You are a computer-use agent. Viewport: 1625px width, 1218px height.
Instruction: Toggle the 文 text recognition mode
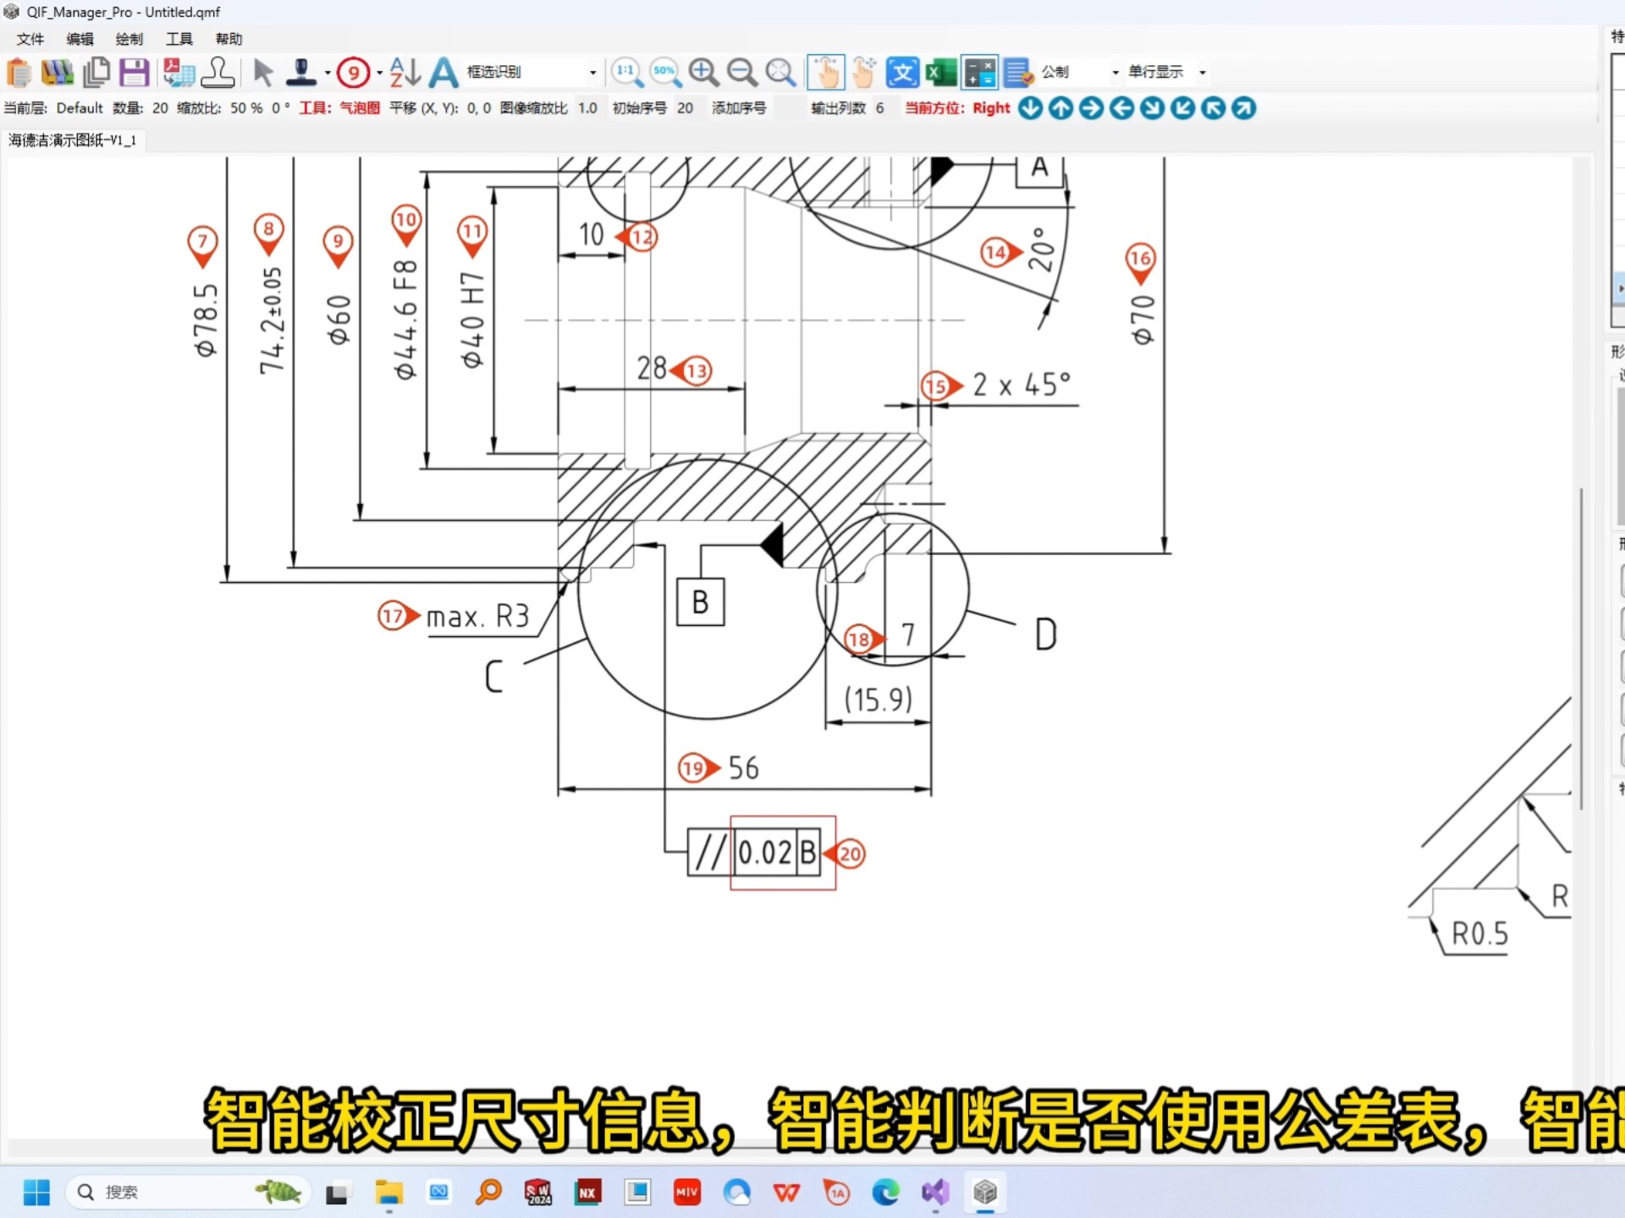pos(901,72)
